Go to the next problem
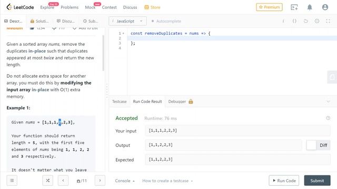The image size is (337, 189). (100, 181)
